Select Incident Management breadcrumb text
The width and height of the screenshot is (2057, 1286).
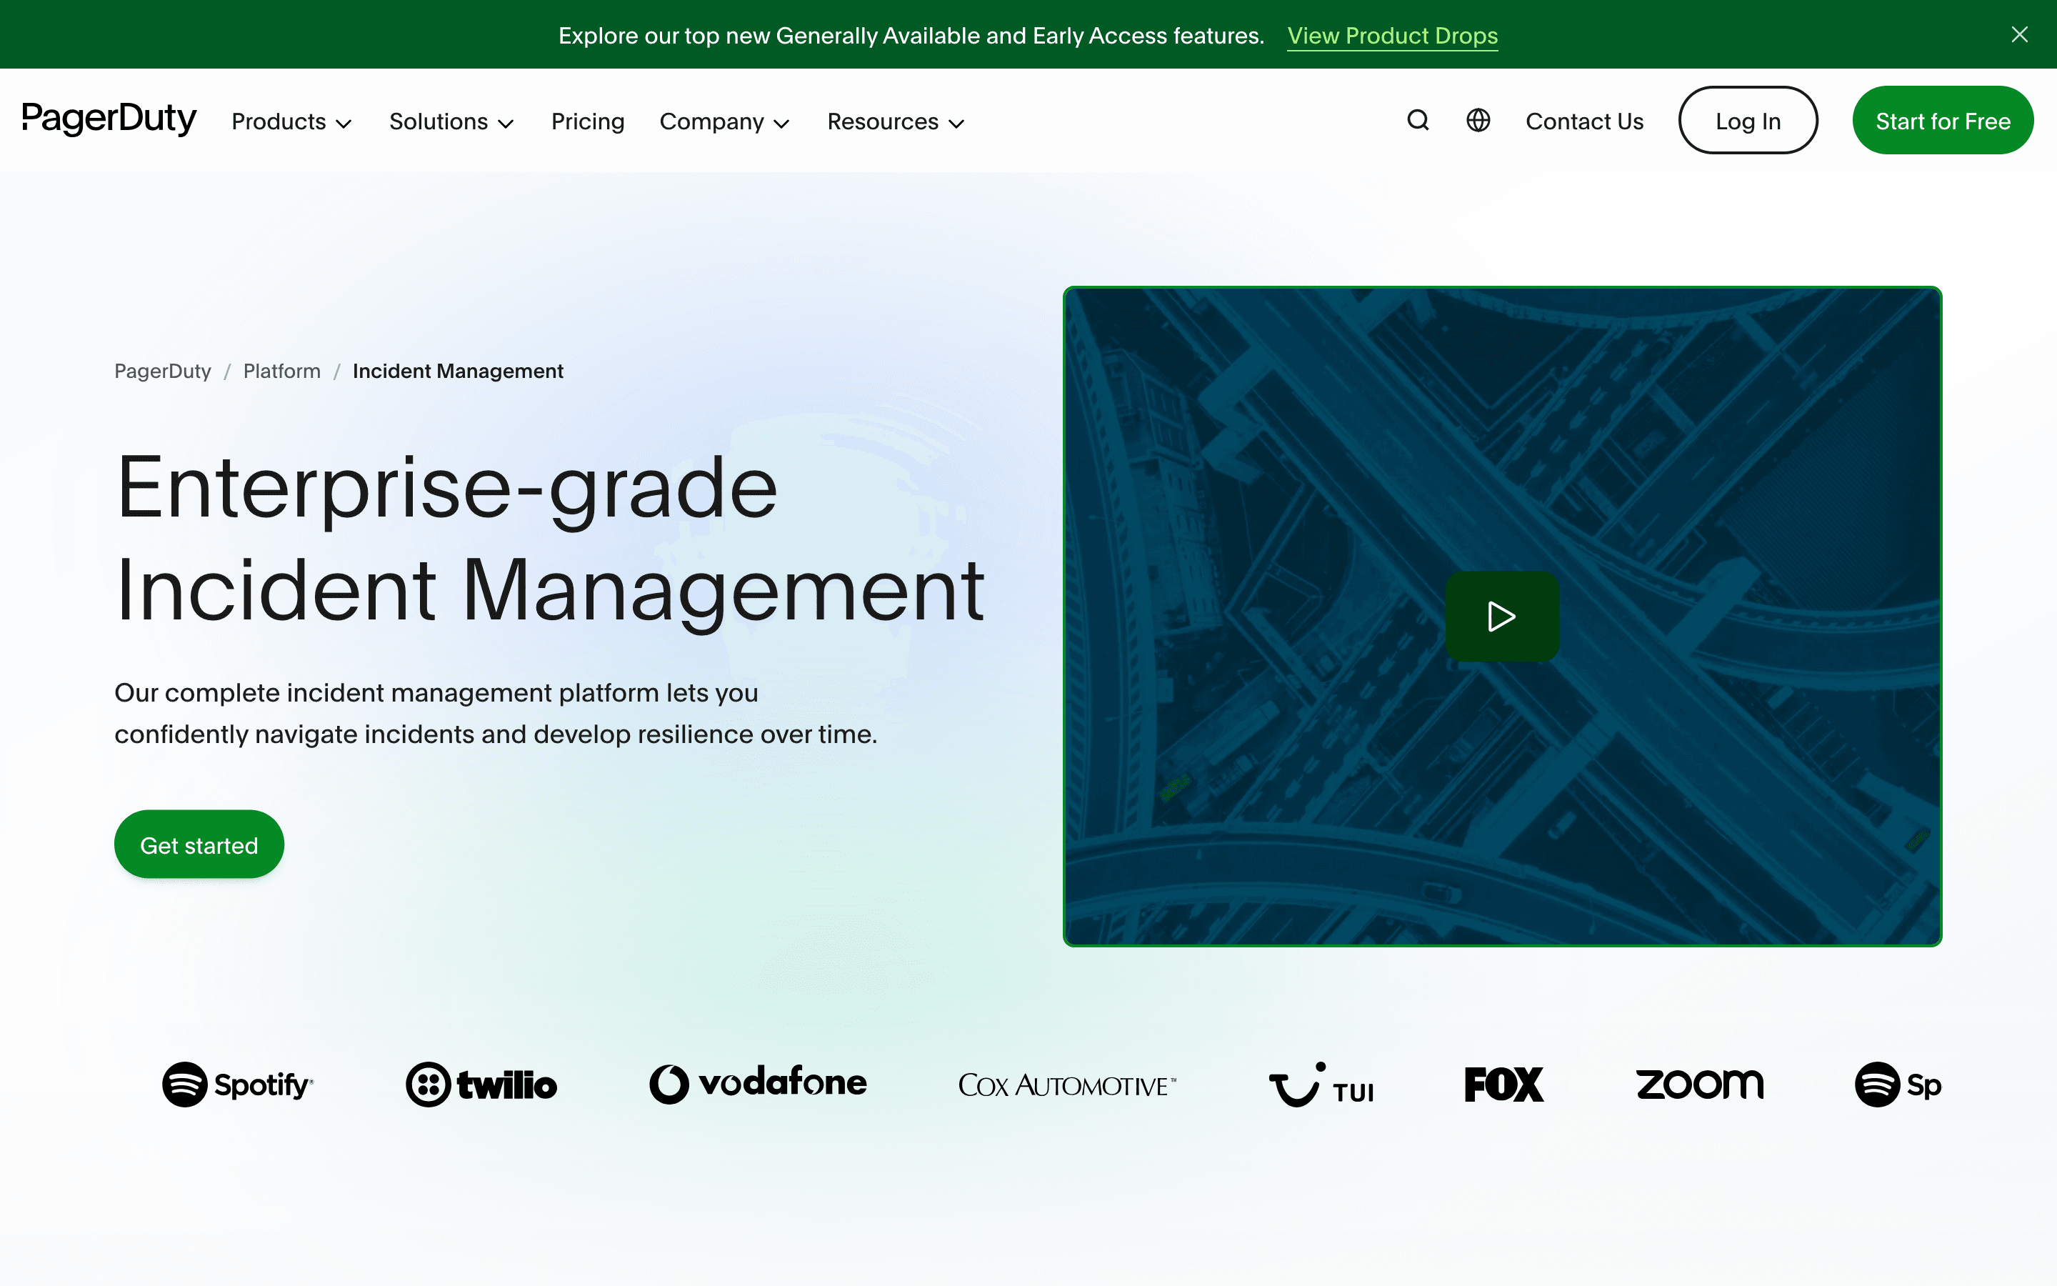[x=458, y=371]
